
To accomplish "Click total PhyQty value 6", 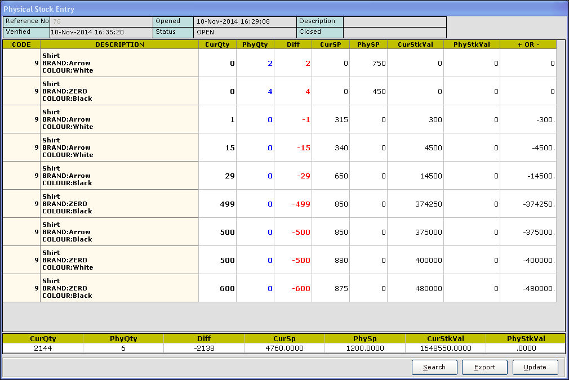I will coord(123,348).
